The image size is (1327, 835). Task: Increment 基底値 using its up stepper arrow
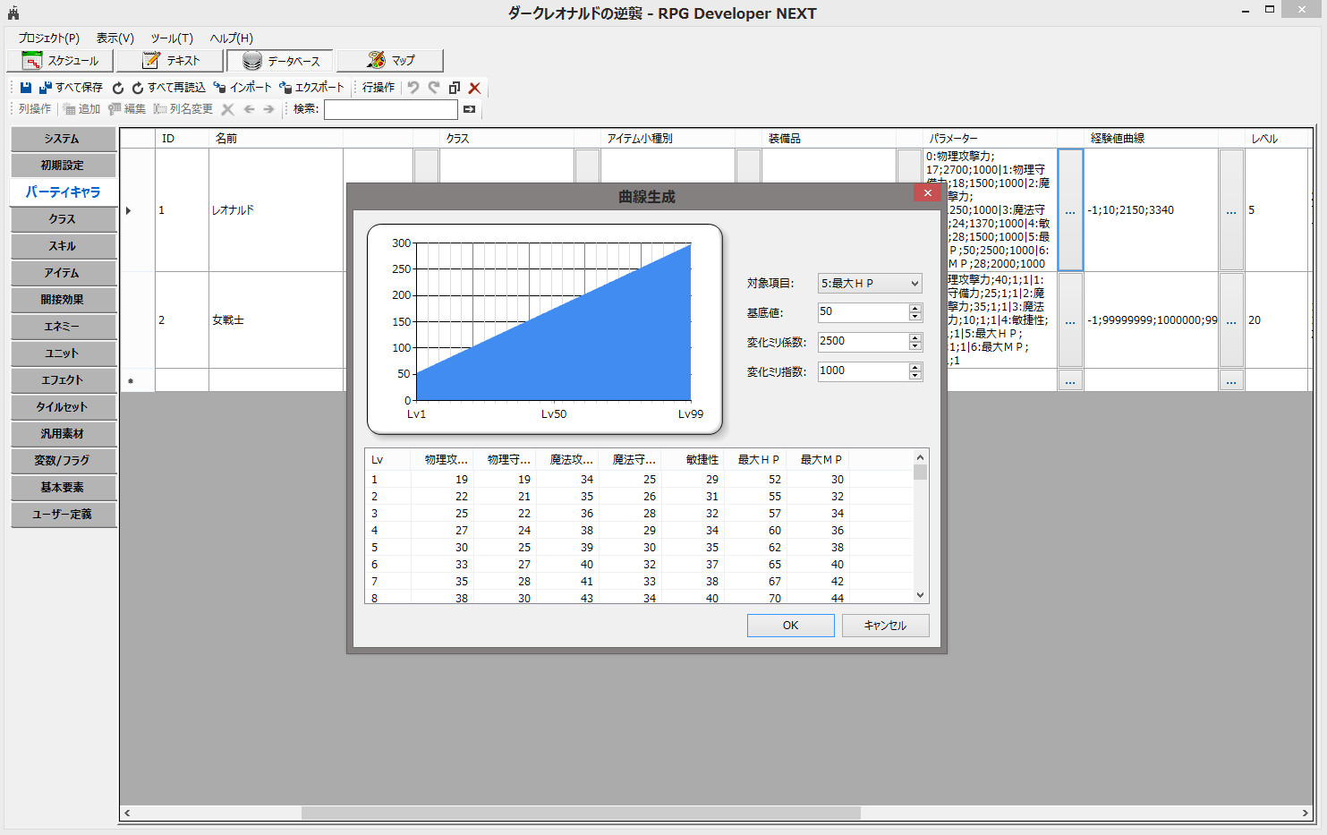914,308
